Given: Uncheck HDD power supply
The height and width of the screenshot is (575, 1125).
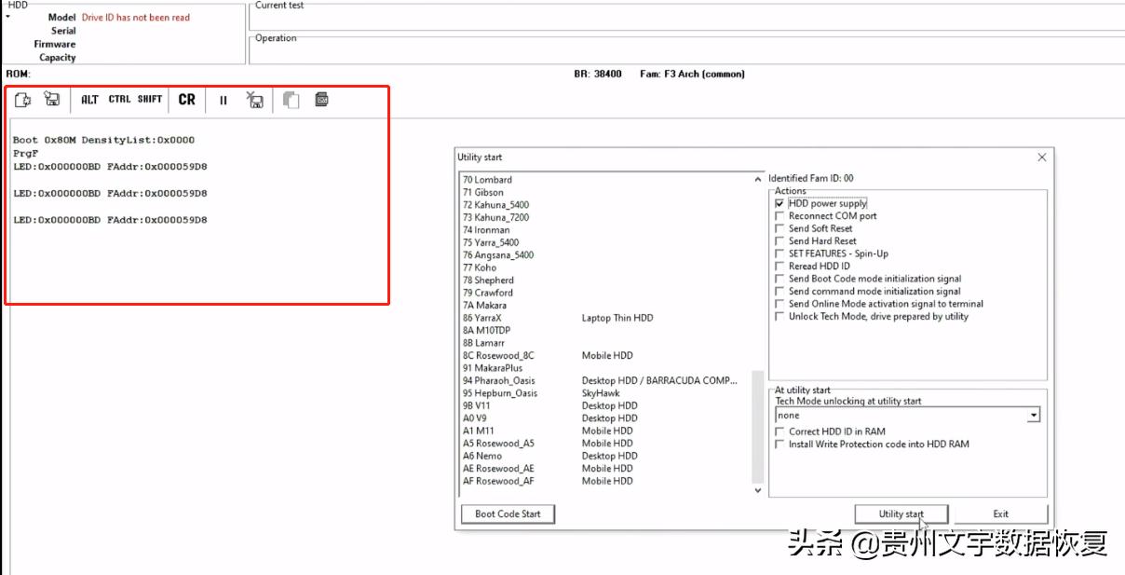Looking at the screenshot, I should click(779, 203).
